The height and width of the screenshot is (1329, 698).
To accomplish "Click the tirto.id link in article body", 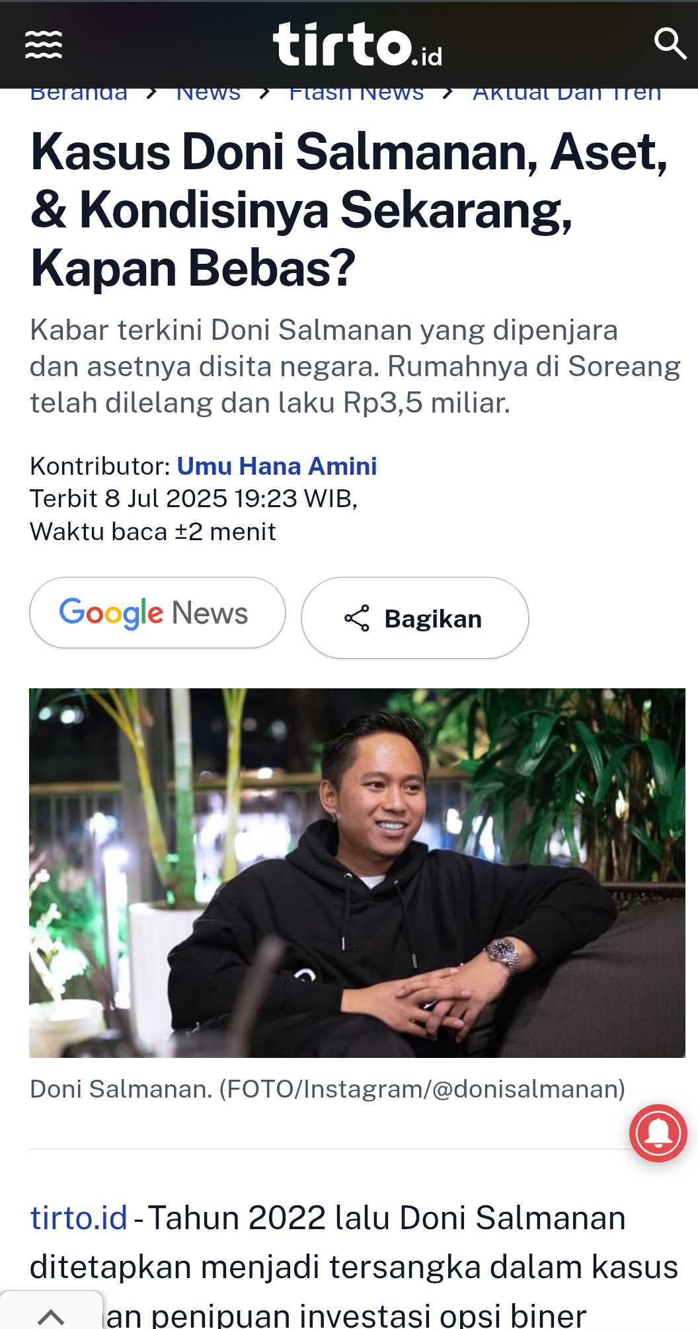I will (79, 1218).
